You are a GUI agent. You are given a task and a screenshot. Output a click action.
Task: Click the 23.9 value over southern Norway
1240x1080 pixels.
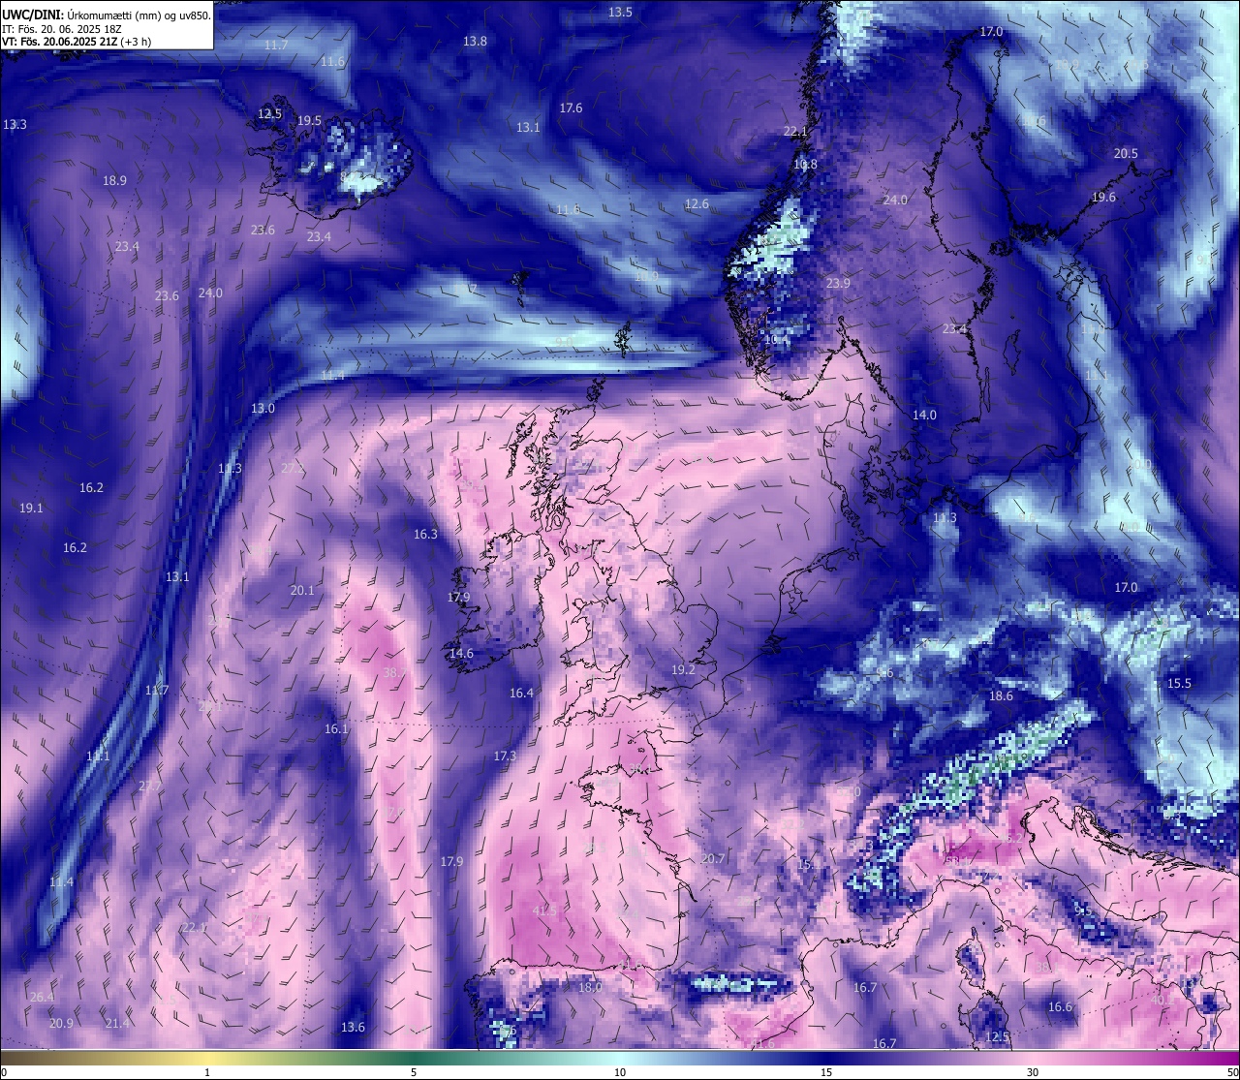click(x=838, y=284)
